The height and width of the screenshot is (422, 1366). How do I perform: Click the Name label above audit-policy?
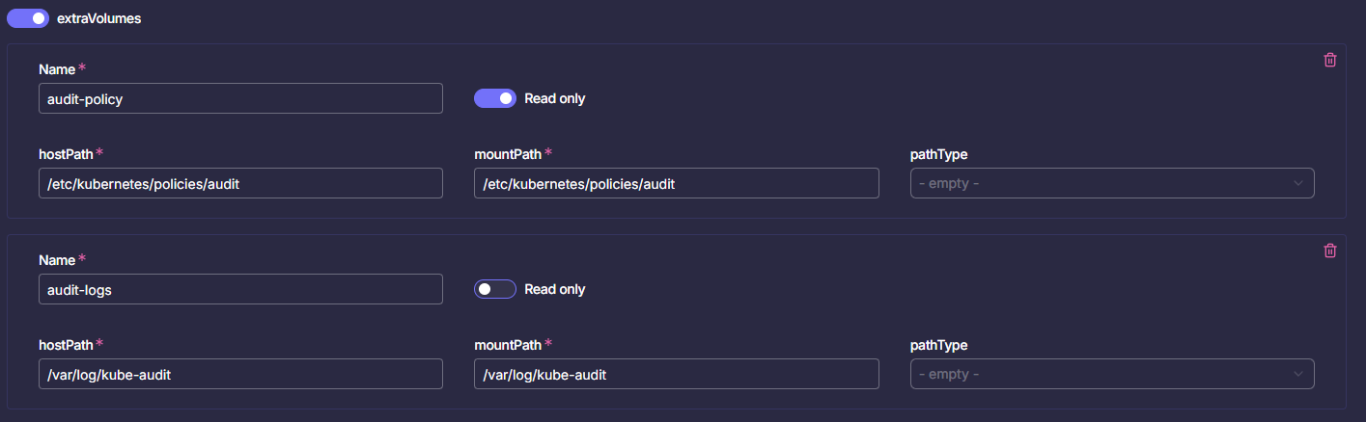coord(57,69)
